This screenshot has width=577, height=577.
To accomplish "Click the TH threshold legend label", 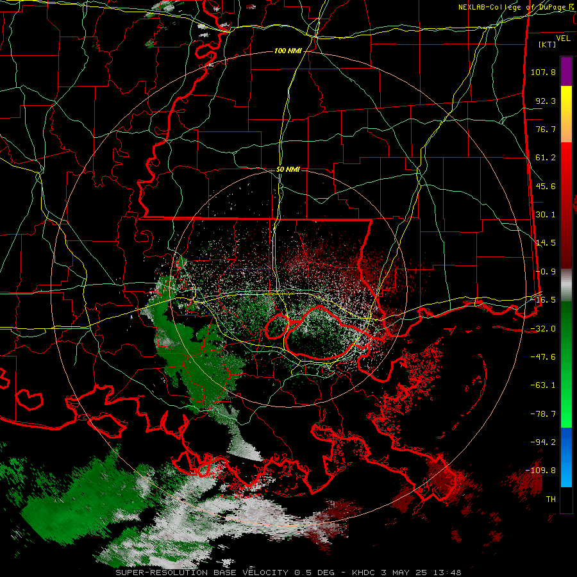I will coord(551,499).
